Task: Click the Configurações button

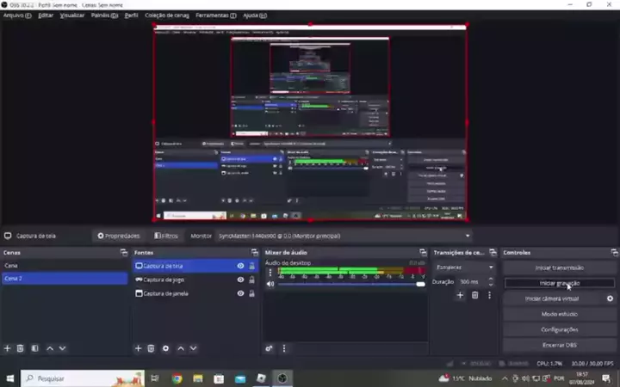Action: click(x=559, y=329)
